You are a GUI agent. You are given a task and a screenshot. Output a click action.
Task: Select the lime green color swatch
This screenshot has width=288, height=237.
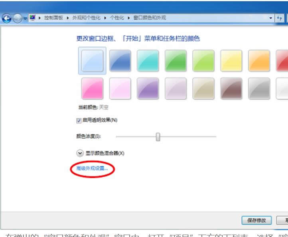(203, 61)
